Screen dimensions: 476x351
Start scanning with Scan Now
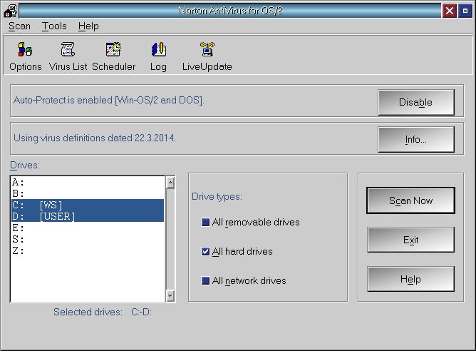[x=410, y=200]
